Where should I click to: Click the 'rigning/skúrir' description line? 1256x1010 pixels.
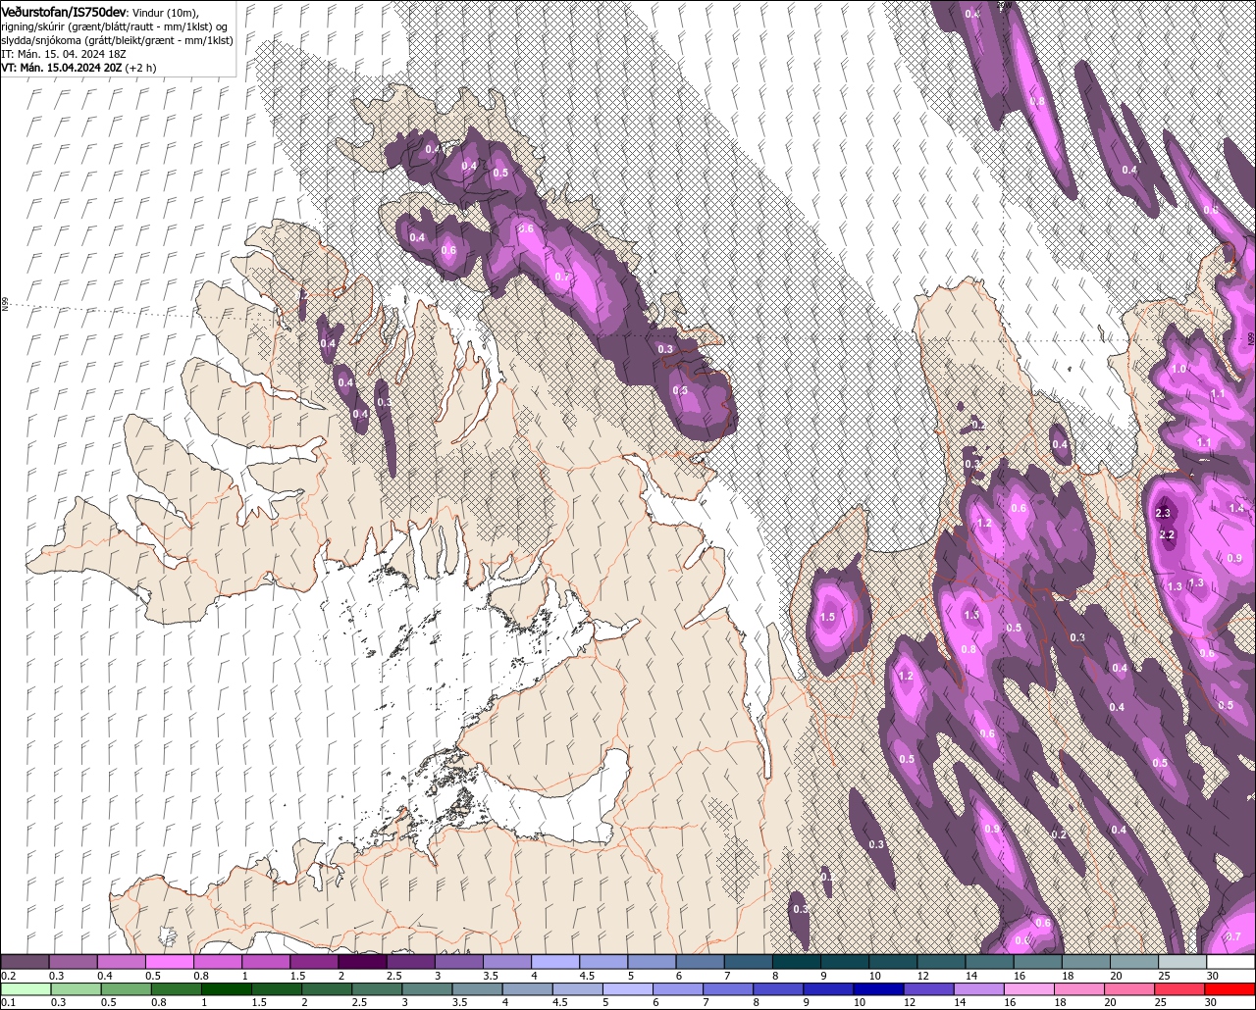[x=116, y=25]
